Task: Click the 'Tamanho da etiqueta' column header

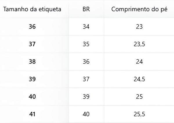Action: (32, 9)
